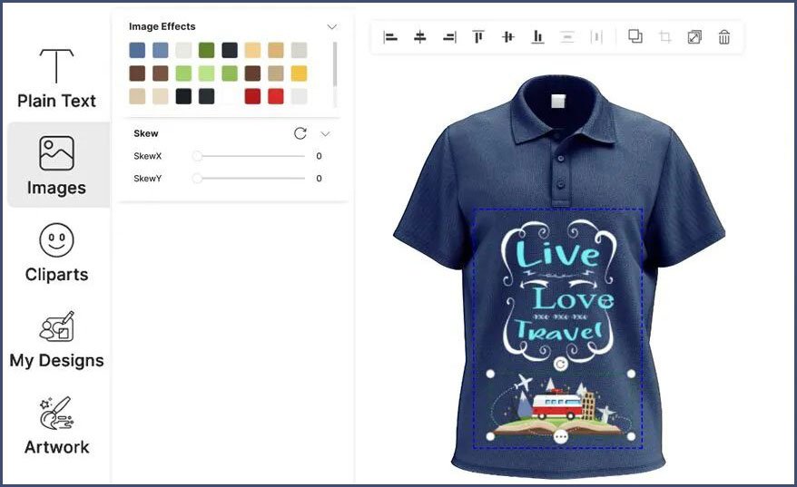Align object to bottom edge
The image size is (797, 487).
pos(537,37)
